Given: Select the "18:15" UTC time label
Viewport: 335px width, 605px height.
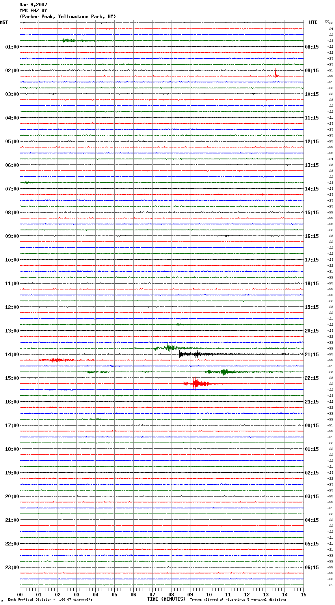Looking at the screenshot, I should pyautogui.click(x=312, y=284).
